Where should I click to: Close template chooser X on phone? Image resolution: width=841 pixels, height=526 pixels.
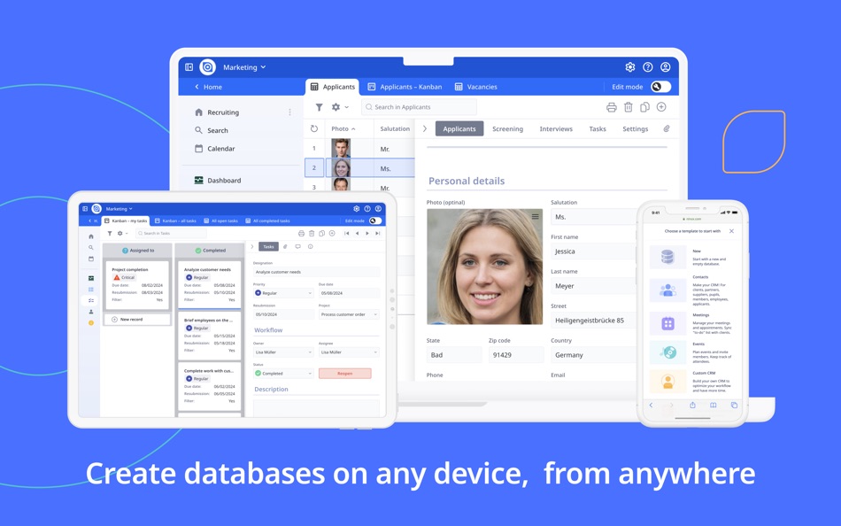tap(731, 231)
